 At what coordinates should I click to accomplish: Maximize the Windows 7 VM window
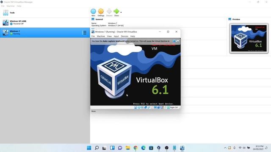point(168,32)
